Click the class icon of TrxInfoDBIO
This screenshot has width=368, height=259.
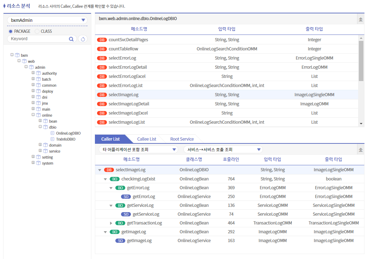coord(52,139)
